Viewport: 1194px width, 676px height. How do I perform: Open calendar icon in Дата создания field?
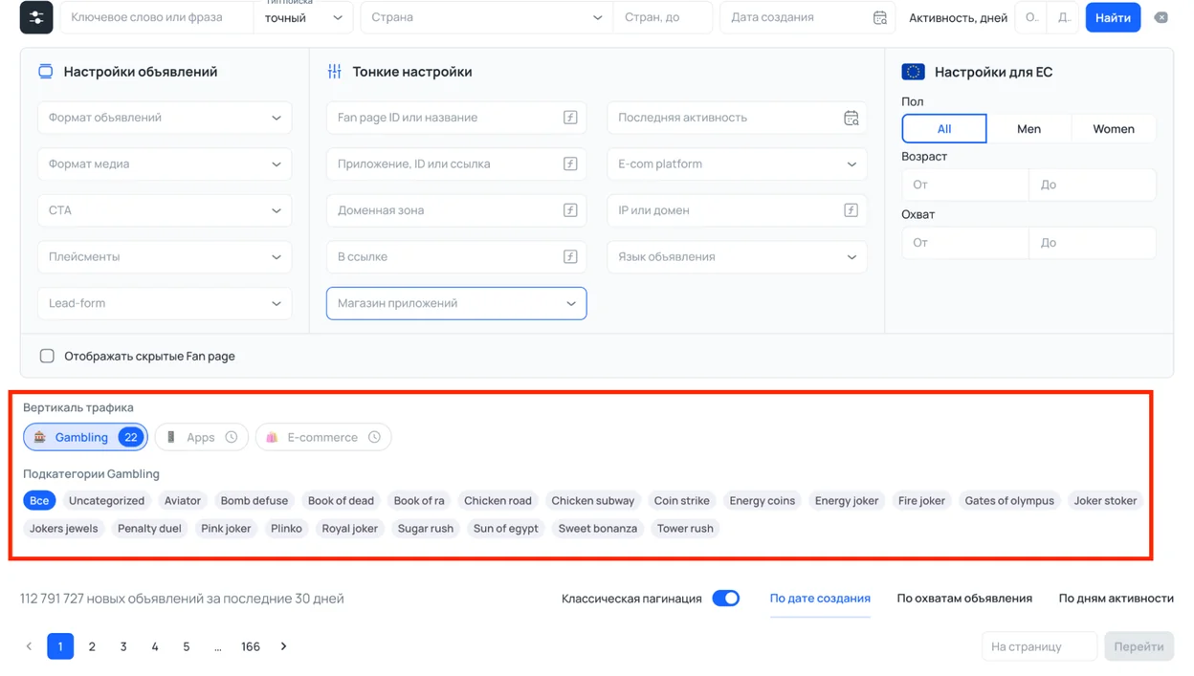tap(879, 17)
